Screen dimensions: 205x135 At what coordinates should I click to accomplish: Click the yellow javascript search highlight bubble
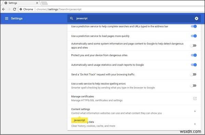click(80, 120)
